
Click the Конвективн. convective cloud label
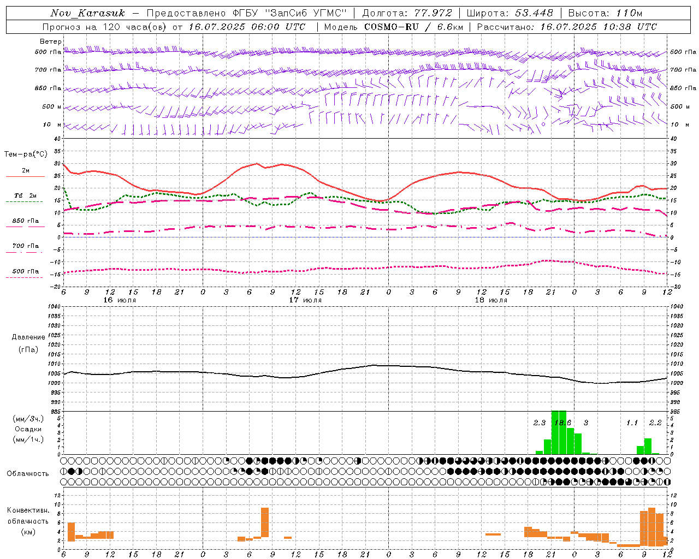point(28,510)
